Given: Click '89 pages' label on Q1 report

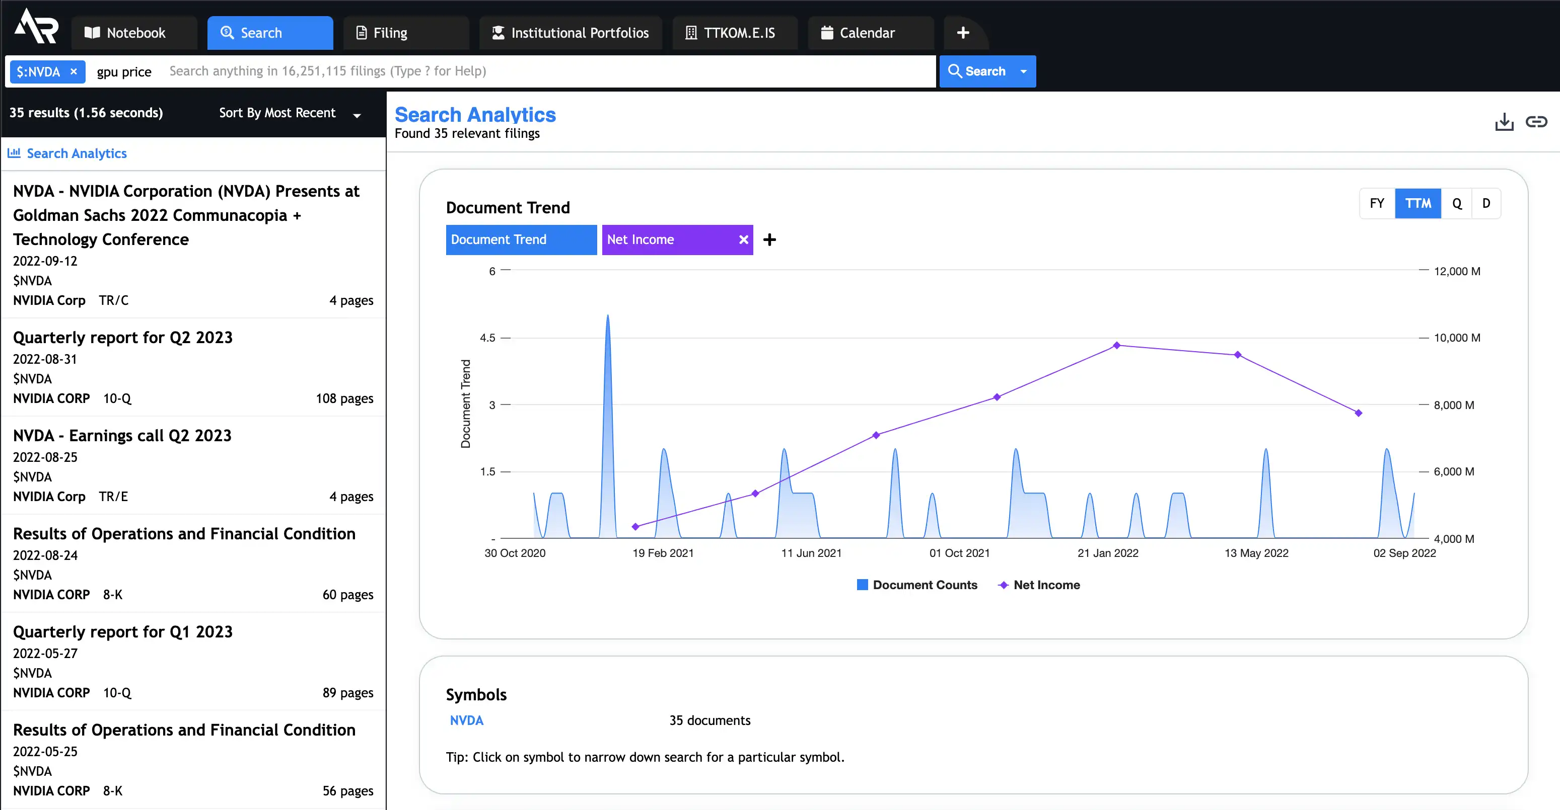Looking at the screenshot, I should click(x=347, y=693).
